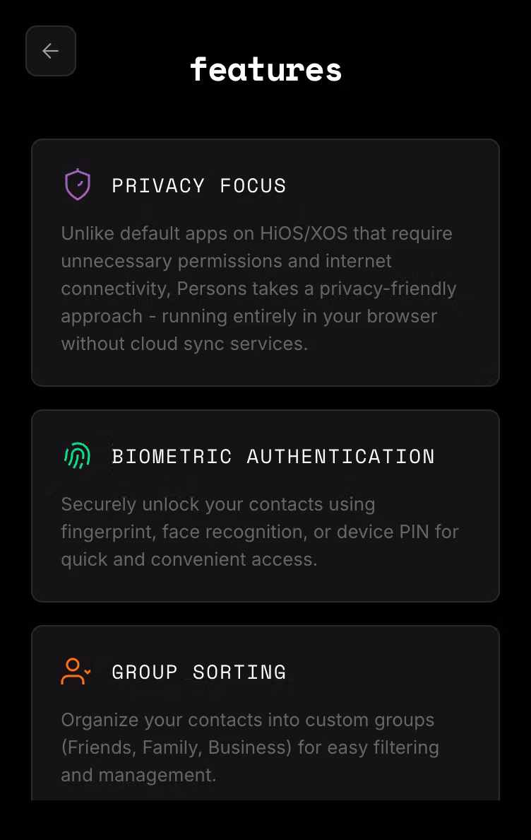Screen dimensions: 531x840
Task: Click 'Organize your contacts' text line
Action: 169,720
